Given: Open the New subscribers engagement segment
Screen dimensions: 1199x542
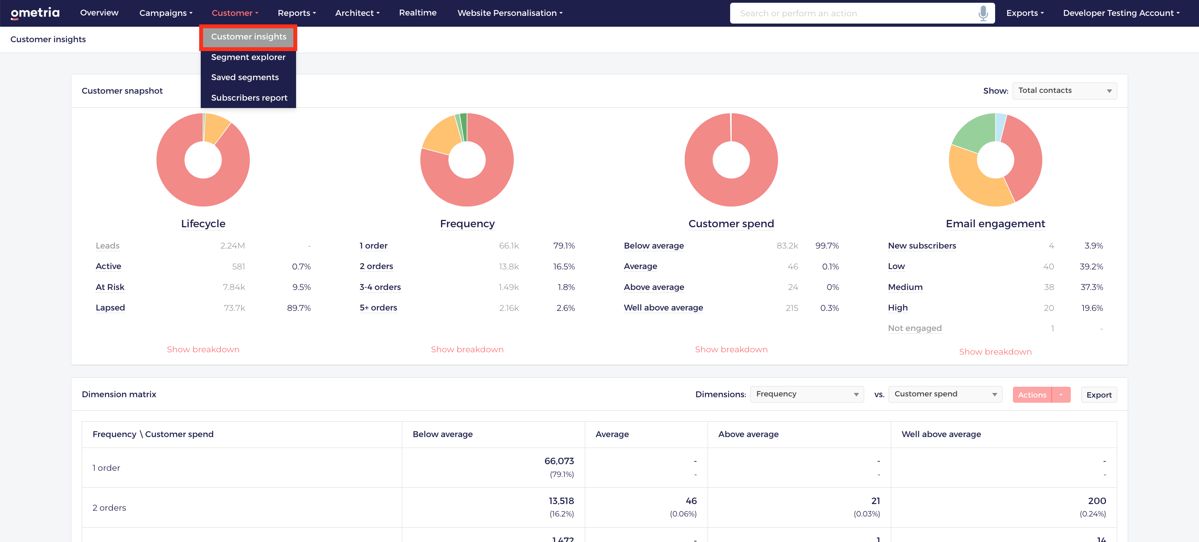Looking at the screenshot, I should pyautogui.click(x=922, y=246).
